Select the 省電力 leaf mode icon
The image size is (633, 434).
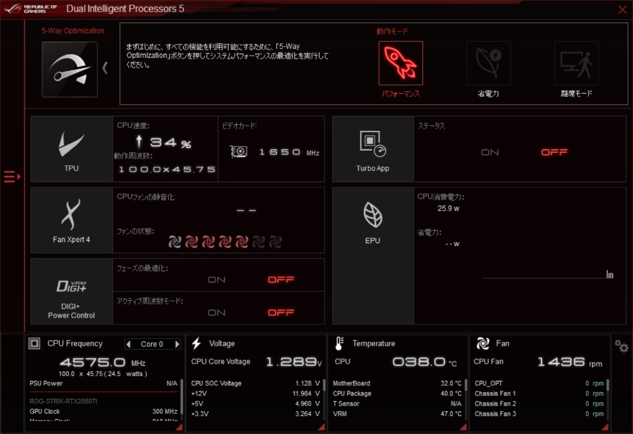click(x=488, y=64)
